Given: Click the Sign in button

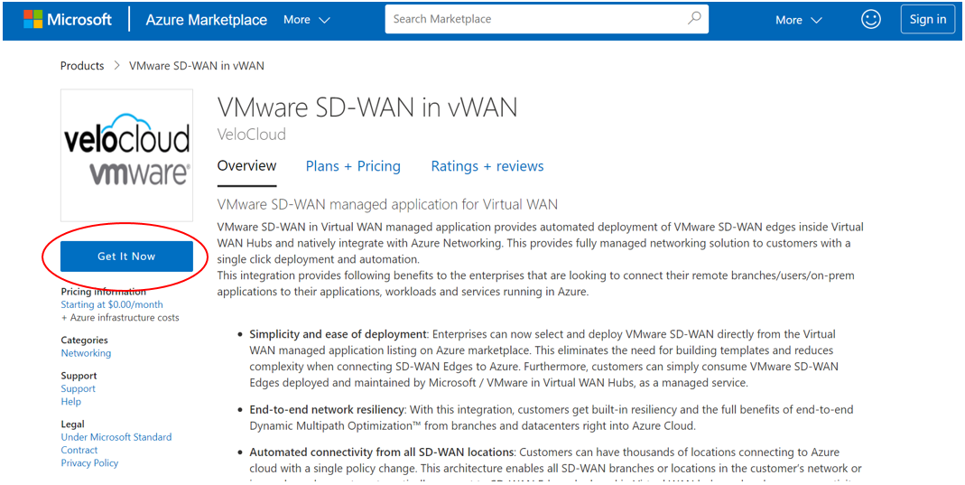Looking at the screenshot, I should [x=927, y=19].
